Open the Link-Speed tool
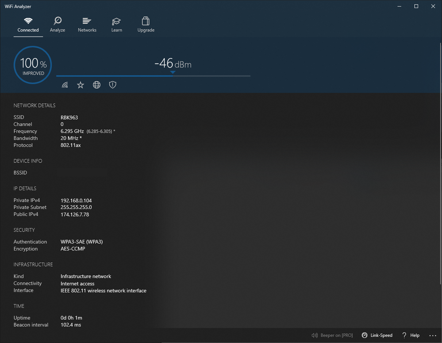Image resolution: width=442 pixels, height=343 pixels. coord(377,335)
